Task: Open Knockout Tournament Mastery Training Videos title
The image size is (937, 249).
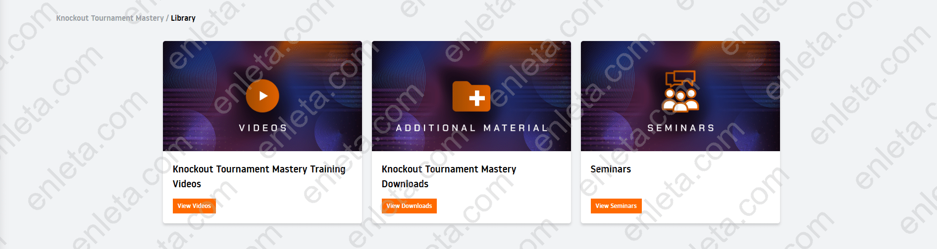Action: (259, 176)
